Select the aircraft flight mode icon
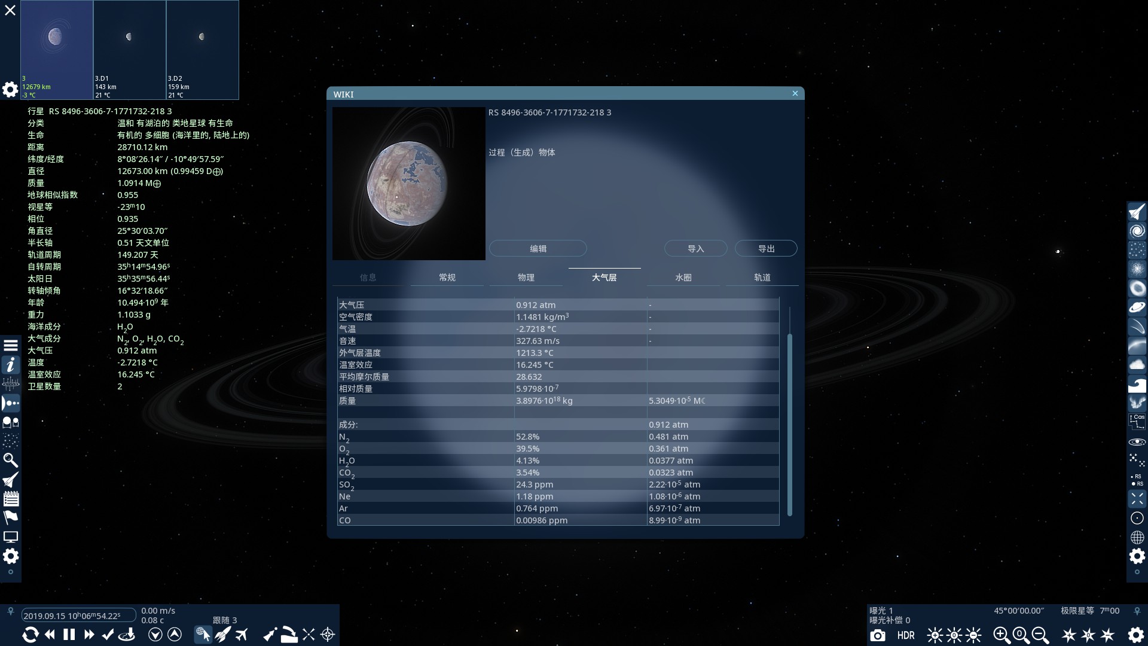 pos(242,635)
